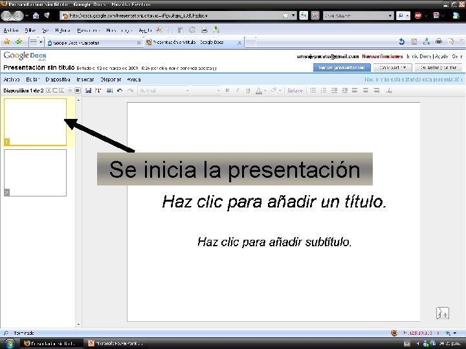Click the title placeholder Haz clic para añadir un título
Viewport: 466px width, 349px height.
point(274,202)
